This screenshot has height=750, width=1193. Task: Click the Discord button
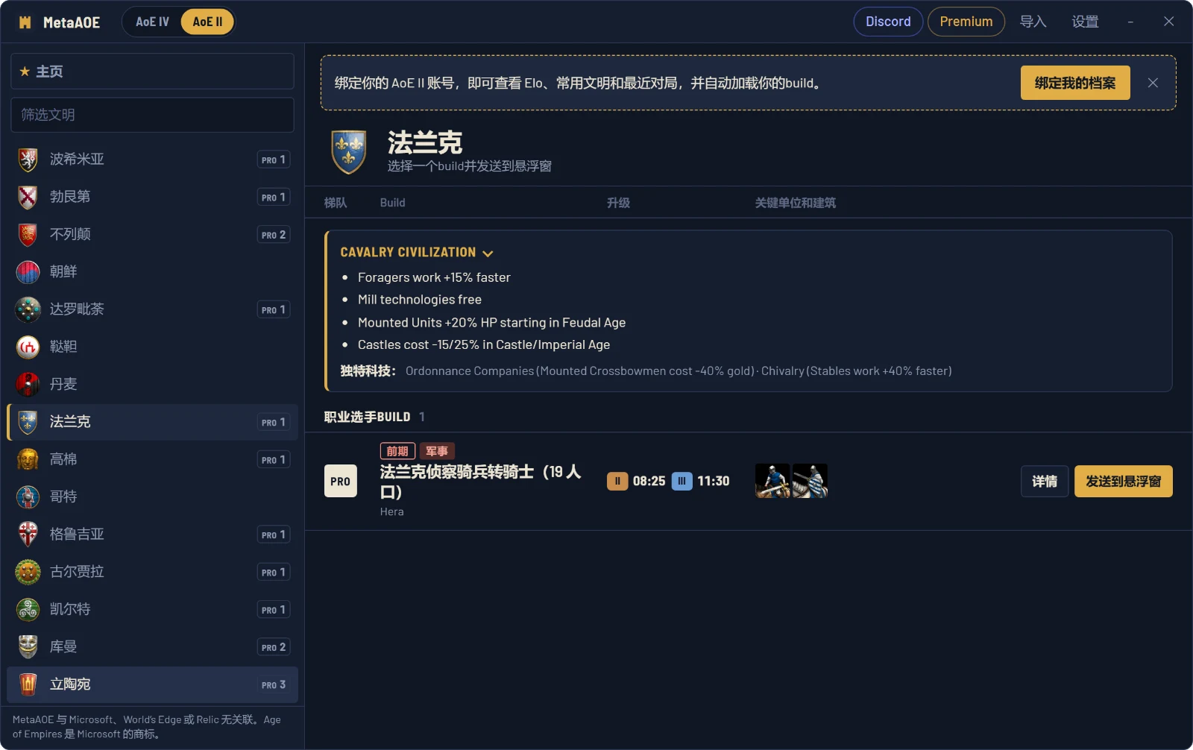point(888,22)
